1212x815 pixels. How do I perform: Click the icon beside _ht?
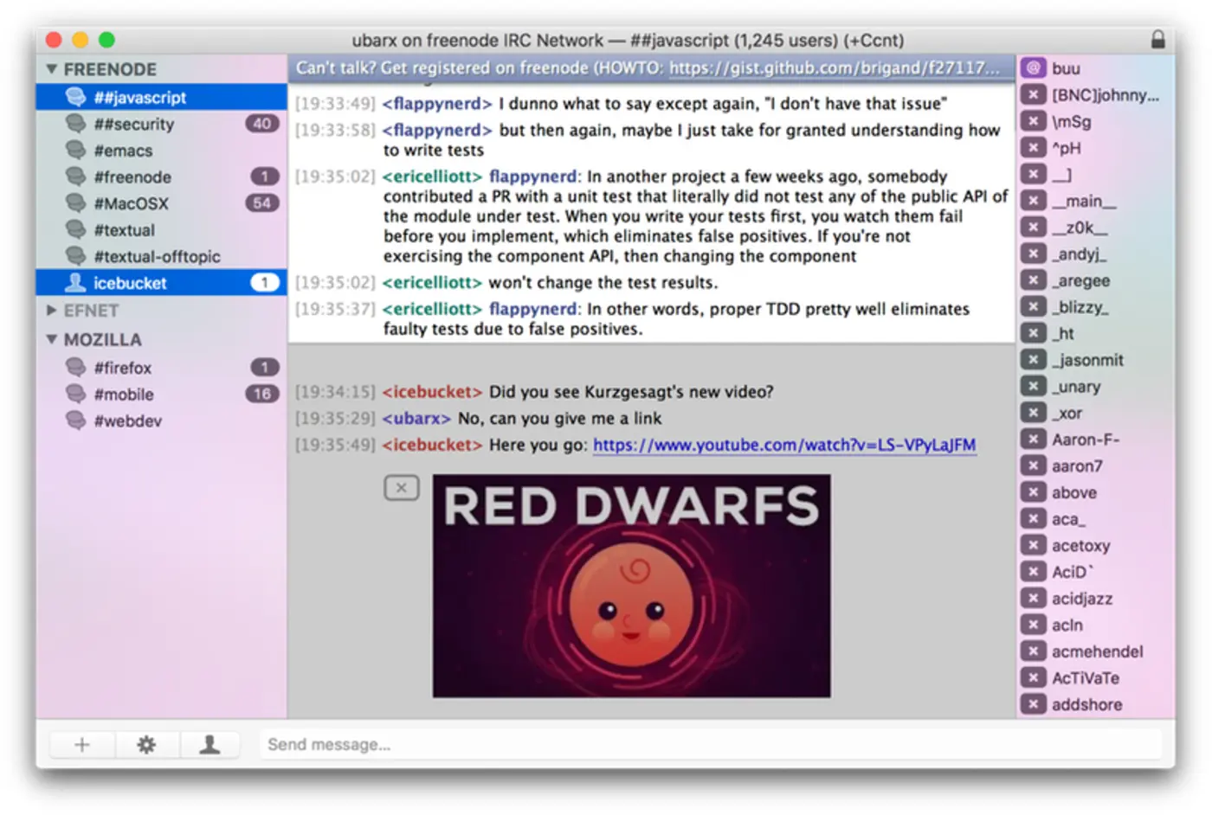pyautogui.click(x=1033, y=333)
